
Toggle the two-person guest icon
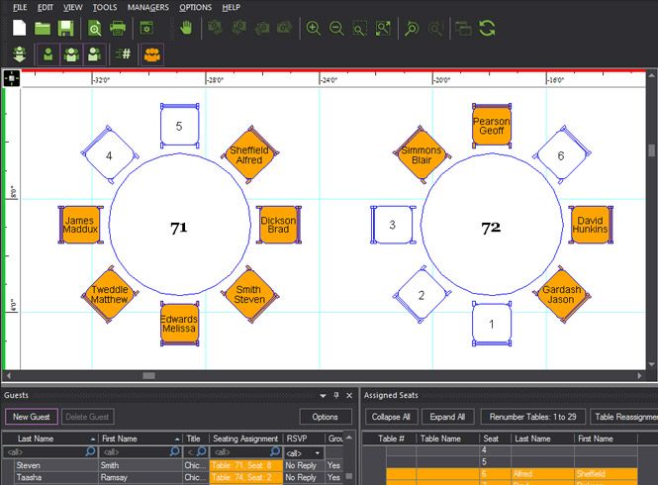(x=94, y=54)
